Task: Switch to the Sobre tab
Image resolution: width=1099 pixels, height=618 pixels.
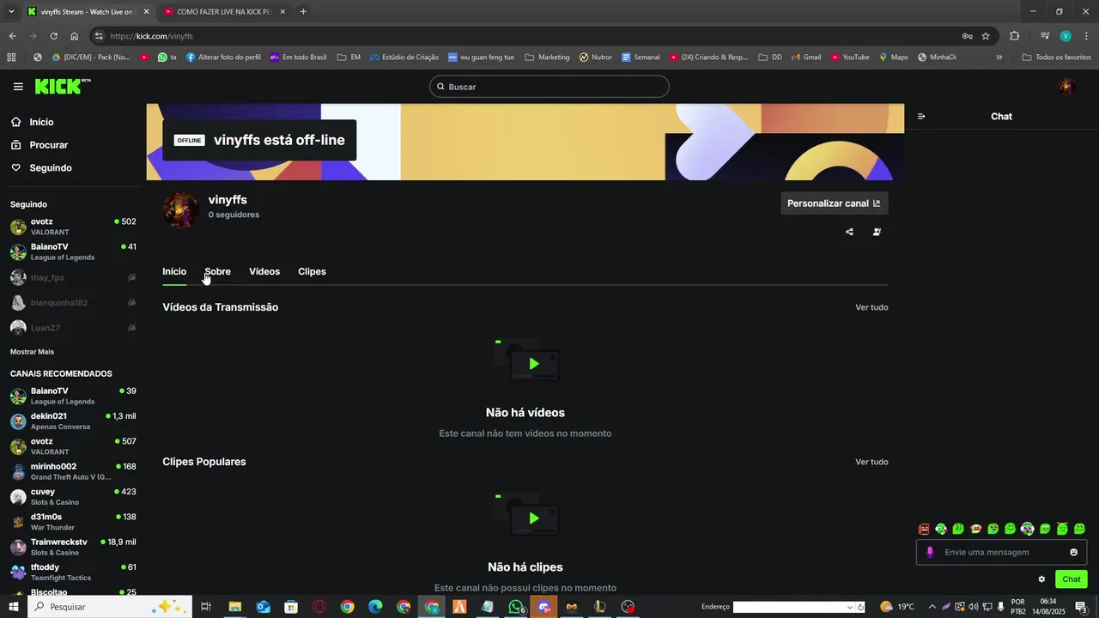Action: tap(217, 271)
